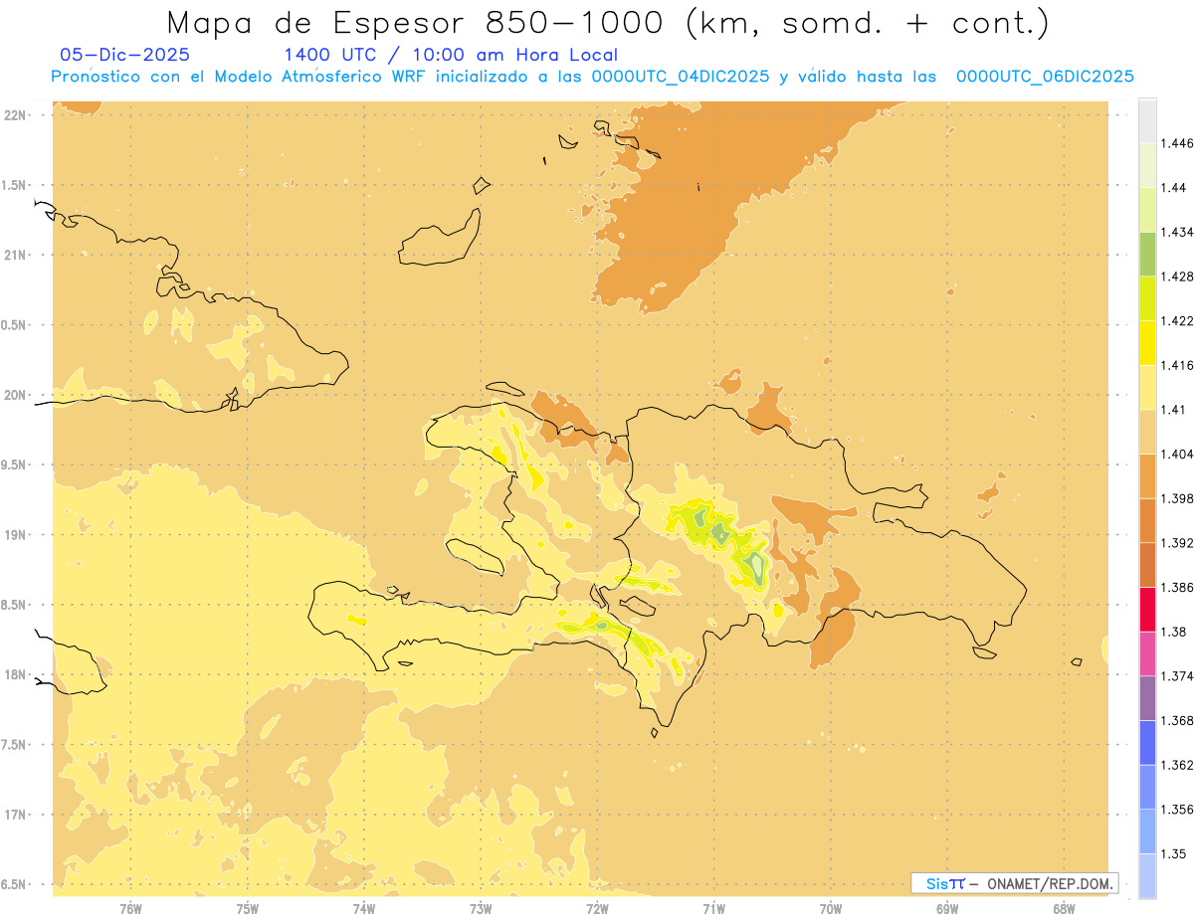The height and width of the screenshot is (922, 1194).
Task: Select the colorbar value 1.398
Action: pyautogui.click(x=1177, y=498)
